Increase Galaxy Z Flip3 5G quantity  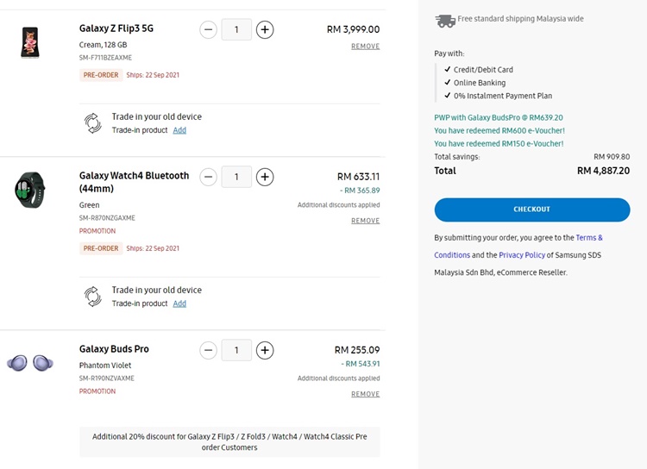tap(265, 29)
